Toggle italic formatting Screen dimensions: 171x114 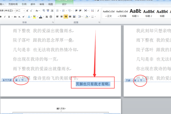pos(5,17)
